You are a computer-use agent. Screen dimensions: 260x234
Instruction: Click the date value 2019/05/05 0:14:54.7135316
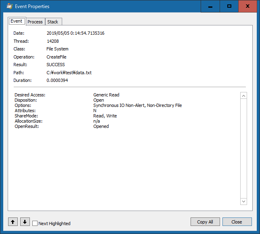point(75,33)
